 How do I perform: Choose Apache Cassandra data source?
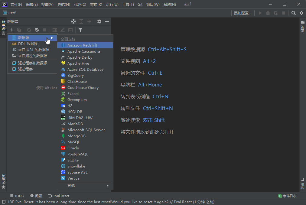click(x=85, y=51)
